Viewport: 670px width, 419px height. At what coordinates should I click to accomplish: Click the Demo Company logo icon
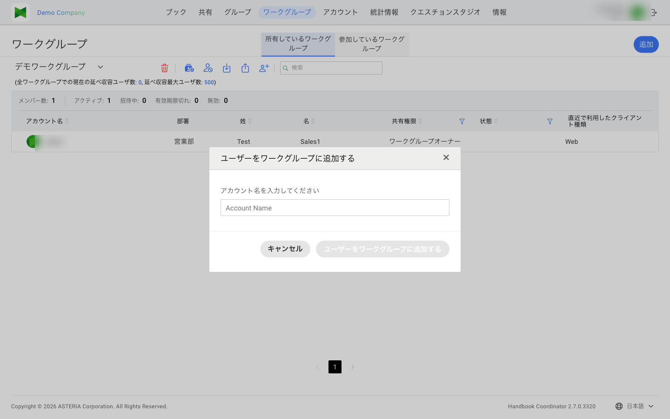click(x=20, y=13)
